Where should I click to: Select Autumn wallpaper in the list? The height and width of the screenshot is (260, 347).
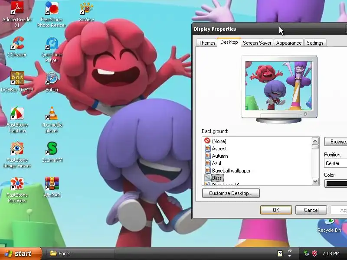pyautogui.click(x=220, y=156)
